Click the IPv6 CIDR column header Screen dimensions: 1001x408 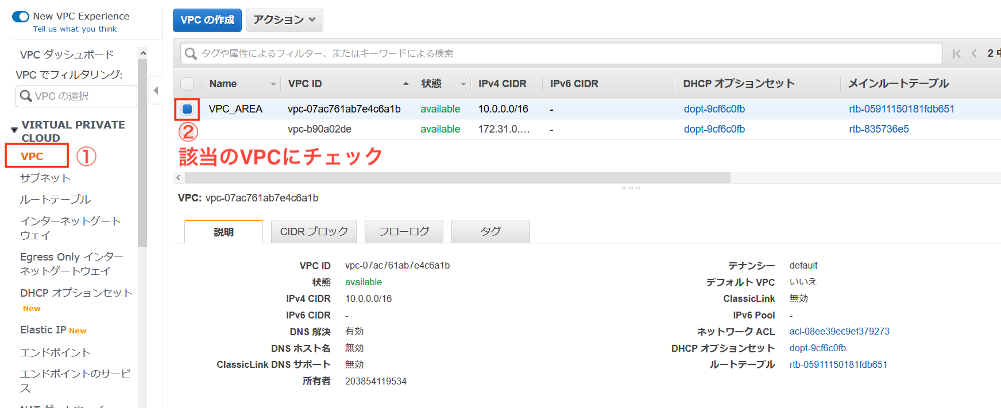click(574, 84)
